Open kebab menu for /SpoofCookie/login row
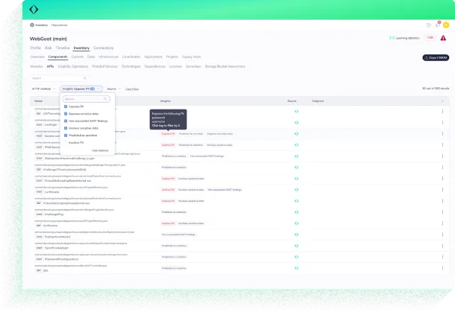The height and width of the screenshot is (312, 455). (x=442, y=246)
